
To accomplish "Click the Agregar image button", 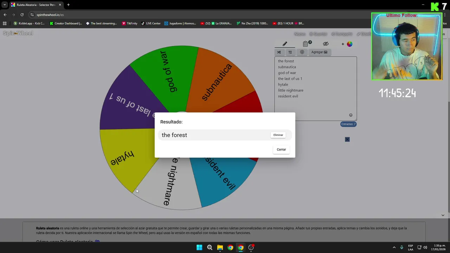I will point(319,52).
